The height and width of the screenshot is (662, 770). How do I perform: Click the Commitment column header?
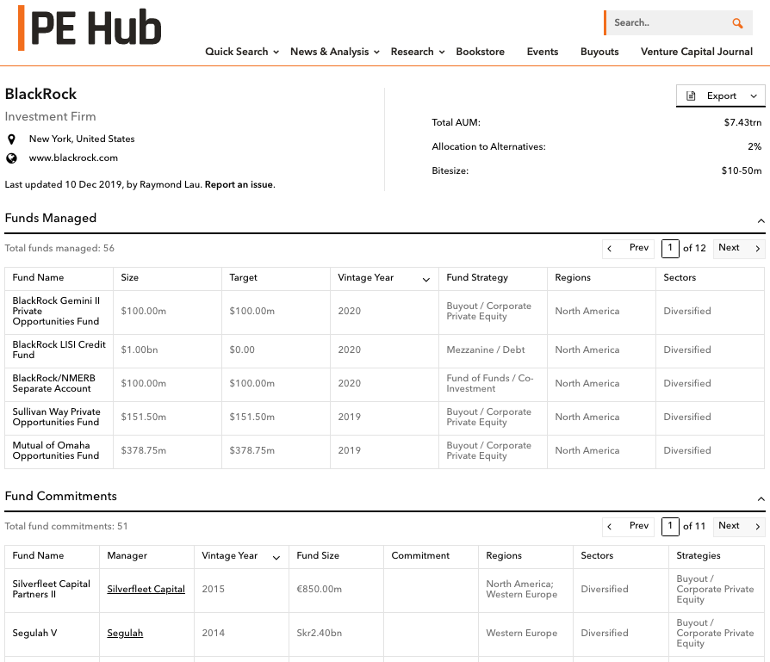[420, 555]
